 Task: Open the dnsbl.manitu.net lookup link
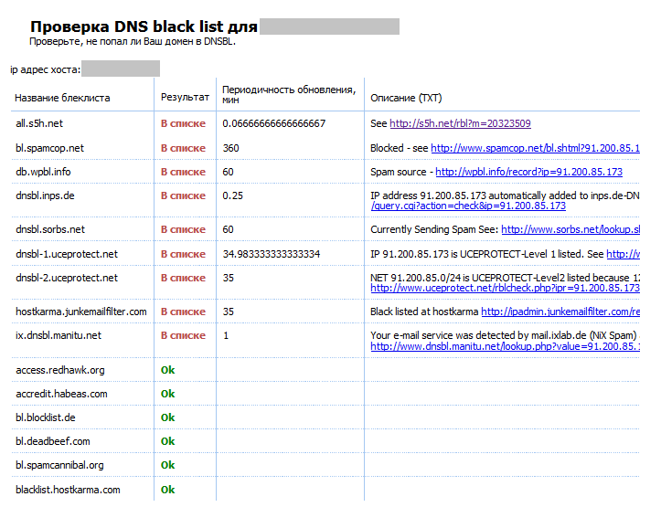click(x=504, y=347)
